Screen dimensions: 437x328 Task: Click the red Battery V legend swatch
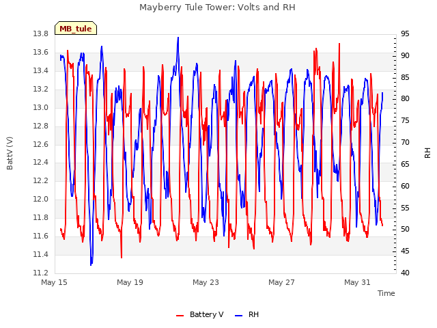[x=180, y=316]
